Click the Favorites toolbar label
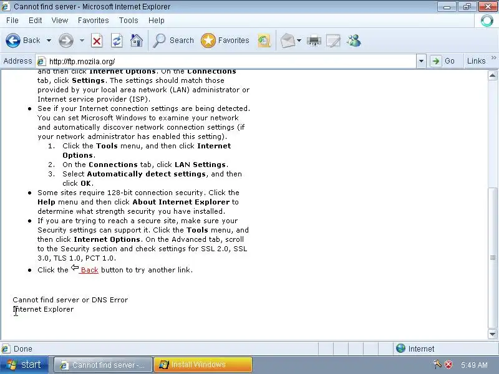The height and width of the screenshot is (374, 499). click(233, 41)
